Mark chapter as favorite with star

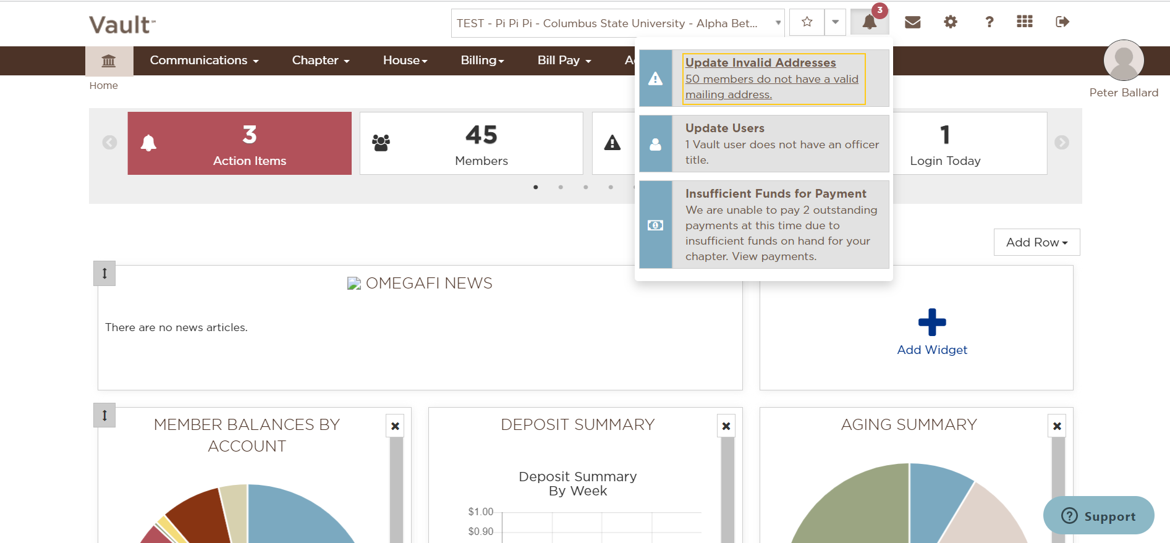[x=807, y=22]
